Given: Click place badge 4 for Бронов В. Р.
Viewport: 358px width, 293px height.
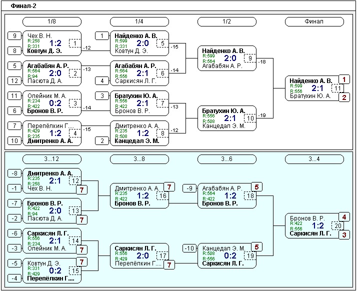Looking at the screenshot, I should point(344,217).
